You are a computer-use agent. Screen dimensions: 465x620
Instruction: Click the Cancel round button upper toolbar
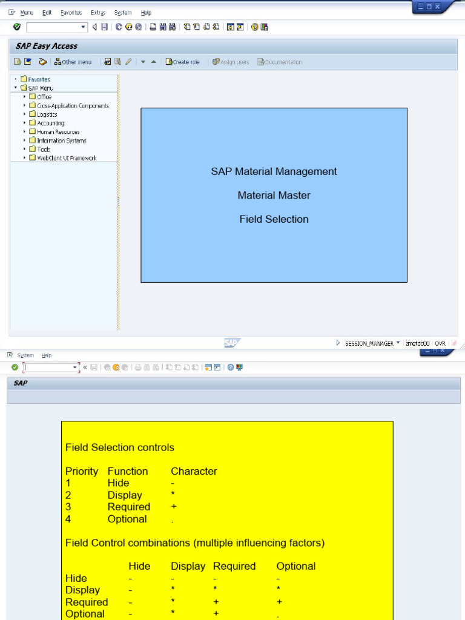click(139, 27)
